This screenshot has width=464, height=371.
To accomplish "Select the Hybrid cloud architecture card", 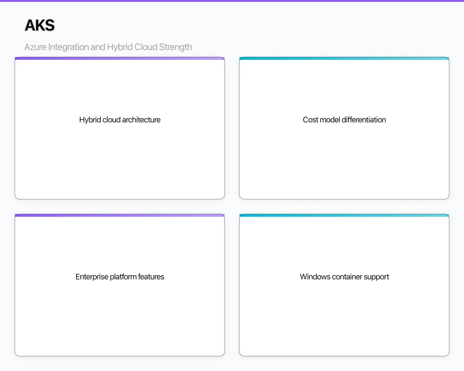I will coord(120,128).
